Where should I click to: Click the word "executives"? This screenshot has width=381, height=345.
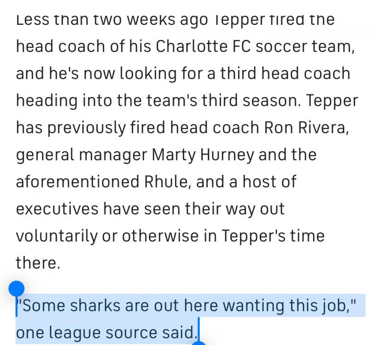pyautogui.click(x=57, y=208)
